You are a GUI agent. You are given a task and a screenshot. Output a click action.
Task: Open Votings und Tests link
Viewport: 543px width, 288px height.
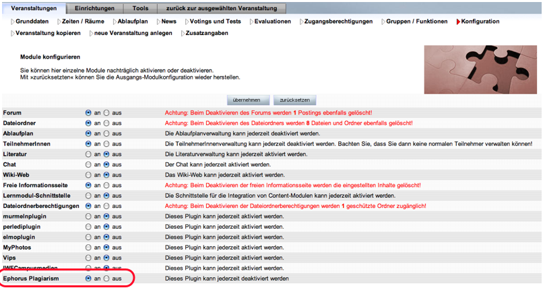pos(216,22)
